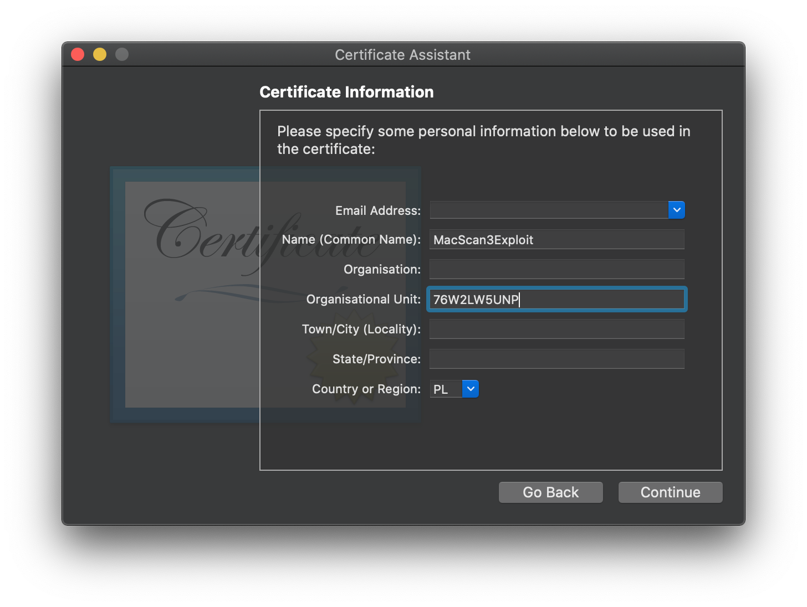Focus the Name field containing MacScan3Exploit
807x607 pixels.
[x=556, y=240]
